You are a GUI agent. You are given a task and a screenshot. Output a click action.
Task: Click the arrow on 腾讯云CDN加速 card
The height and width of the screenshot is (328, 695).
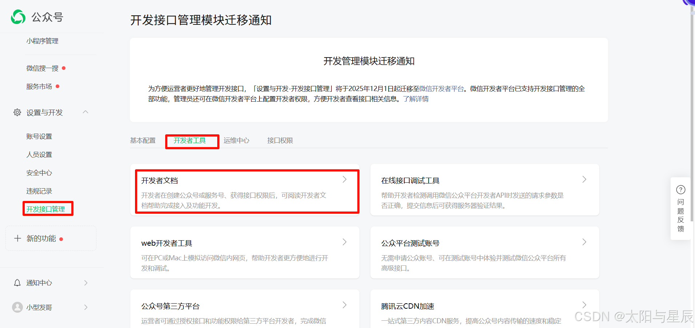[584, 305]
